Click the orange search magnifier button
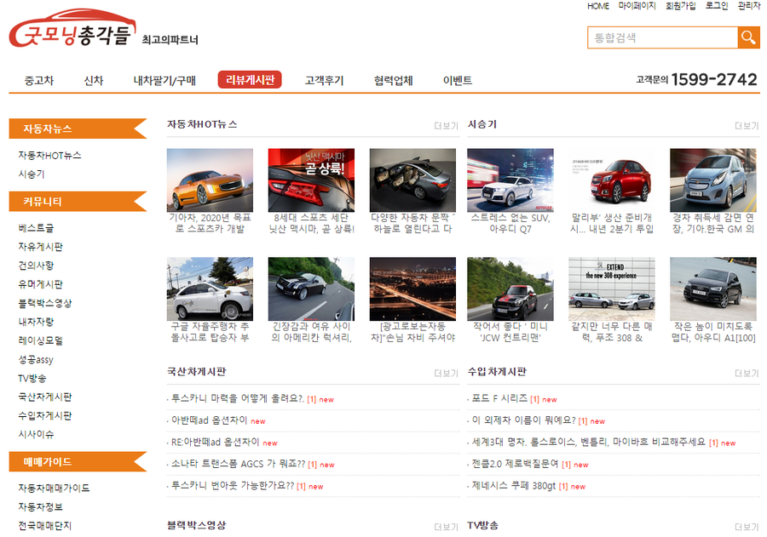The image size is (767, 537). tap(748, 37)
